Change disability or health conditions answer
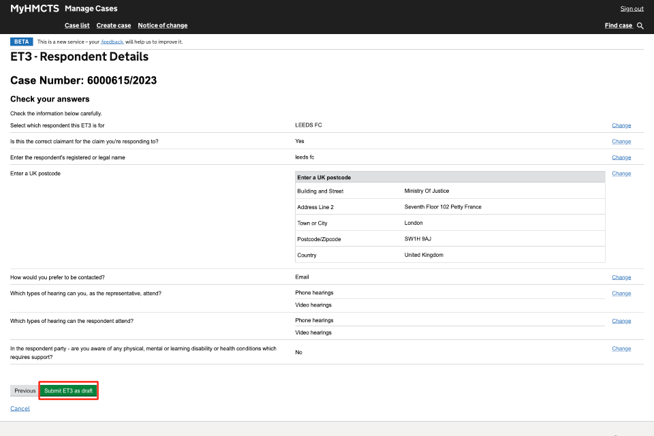This screenshot has height=436, width=654. click(x=621, y=349)
